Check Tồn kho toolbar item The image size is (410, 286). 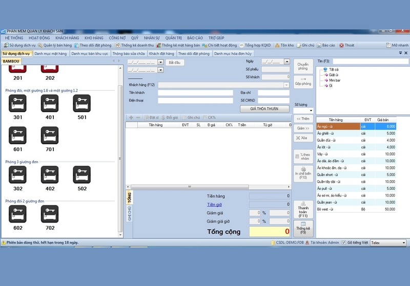[284, 45]
